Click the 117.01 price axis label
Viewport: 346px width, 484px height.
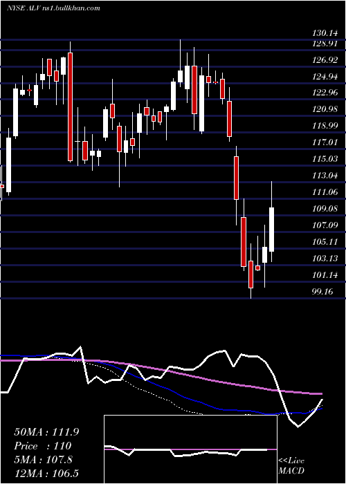coord(325,142)
